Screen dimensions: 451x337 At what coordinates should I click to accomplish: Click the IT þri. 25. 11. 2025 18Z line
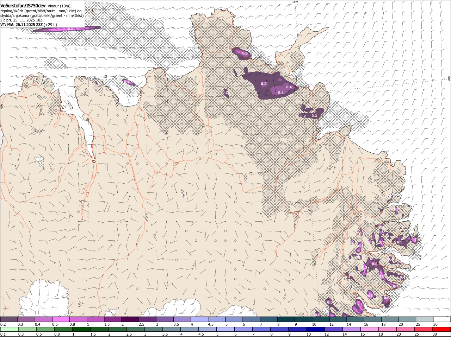[21, 20]
